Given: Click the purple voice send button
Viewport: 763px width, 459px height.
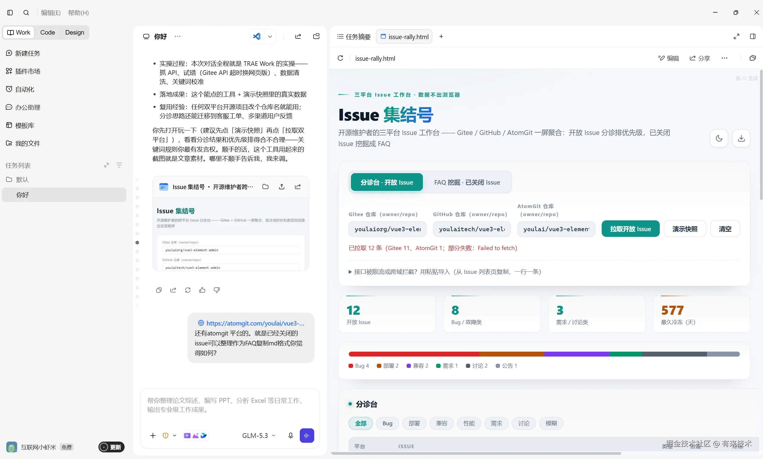Looking at the screenshot, I should tap(307, 436).
